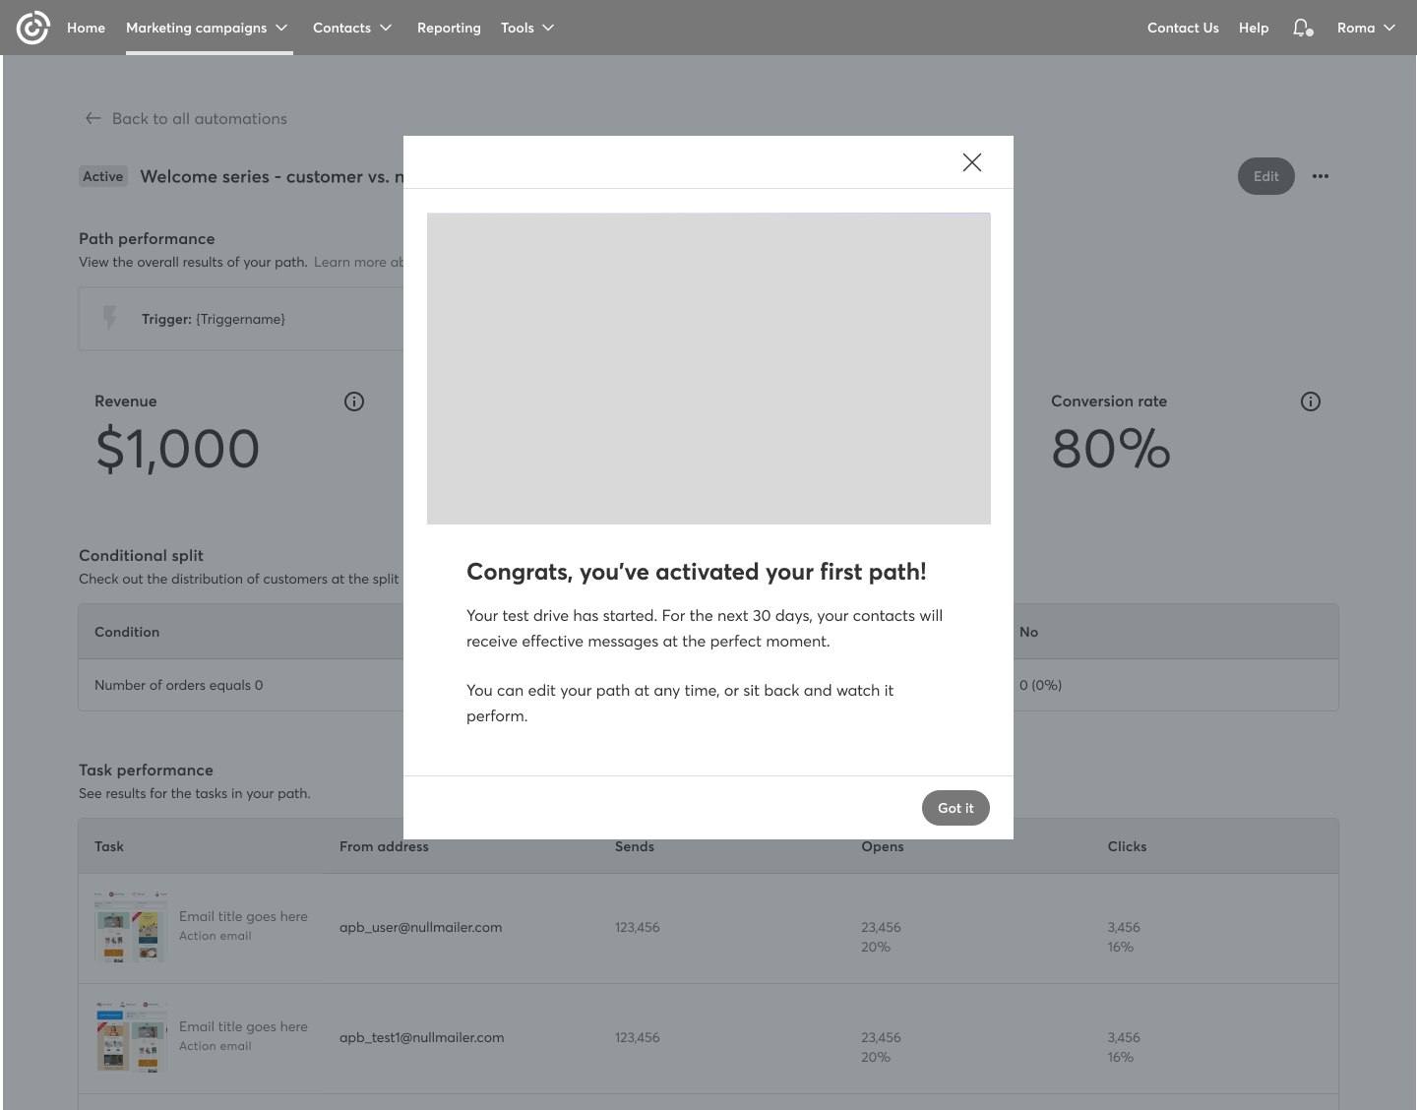Image resolution: width=1417 pixels, height=1110 pixels.
Task: Open the three-dots more options menu
Action: coord(1321,176)
